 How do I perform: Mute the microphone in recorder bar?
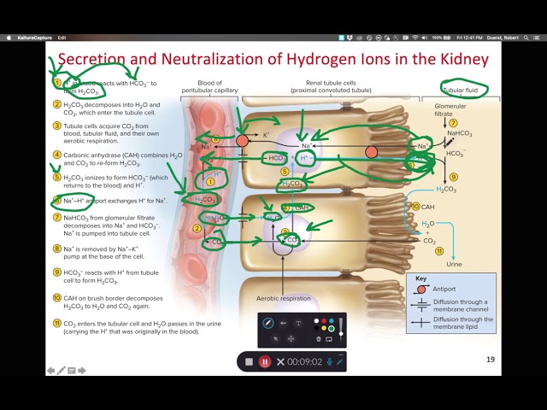click(x=329, y=362)
